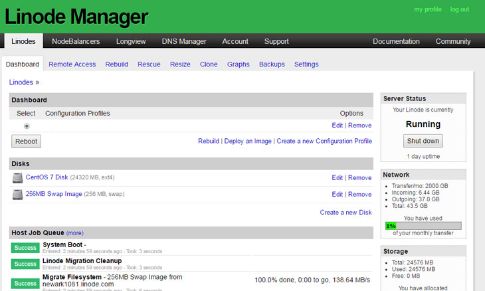Create a new Configuration Profile
The height and width of the screenshot is (291, 485).
tap(324, 141)
